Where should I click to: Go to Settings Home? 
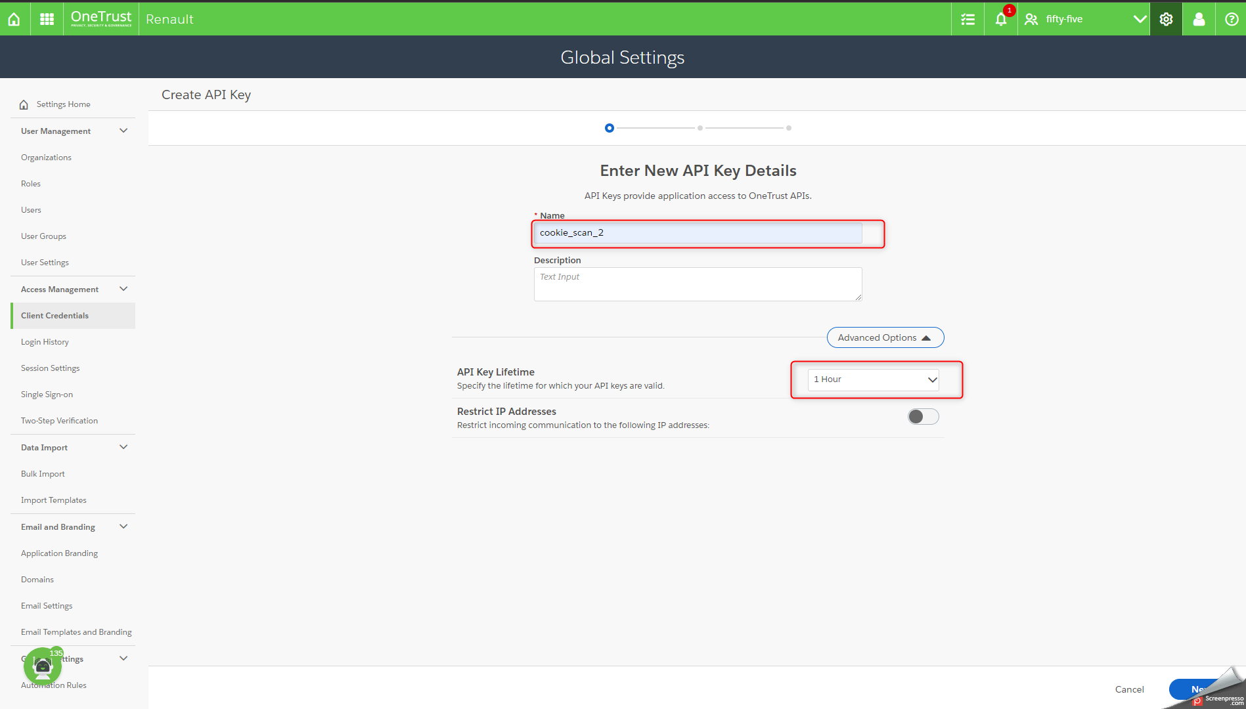coord(63,104)
